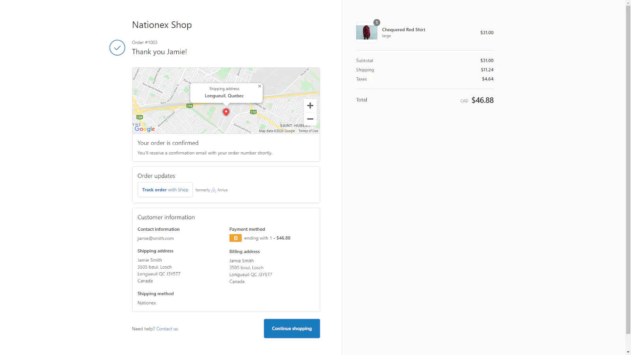This screenshot has width=631, height=355.
Task: Zoom in on the shipping map
Action: [x=310, y=105]
